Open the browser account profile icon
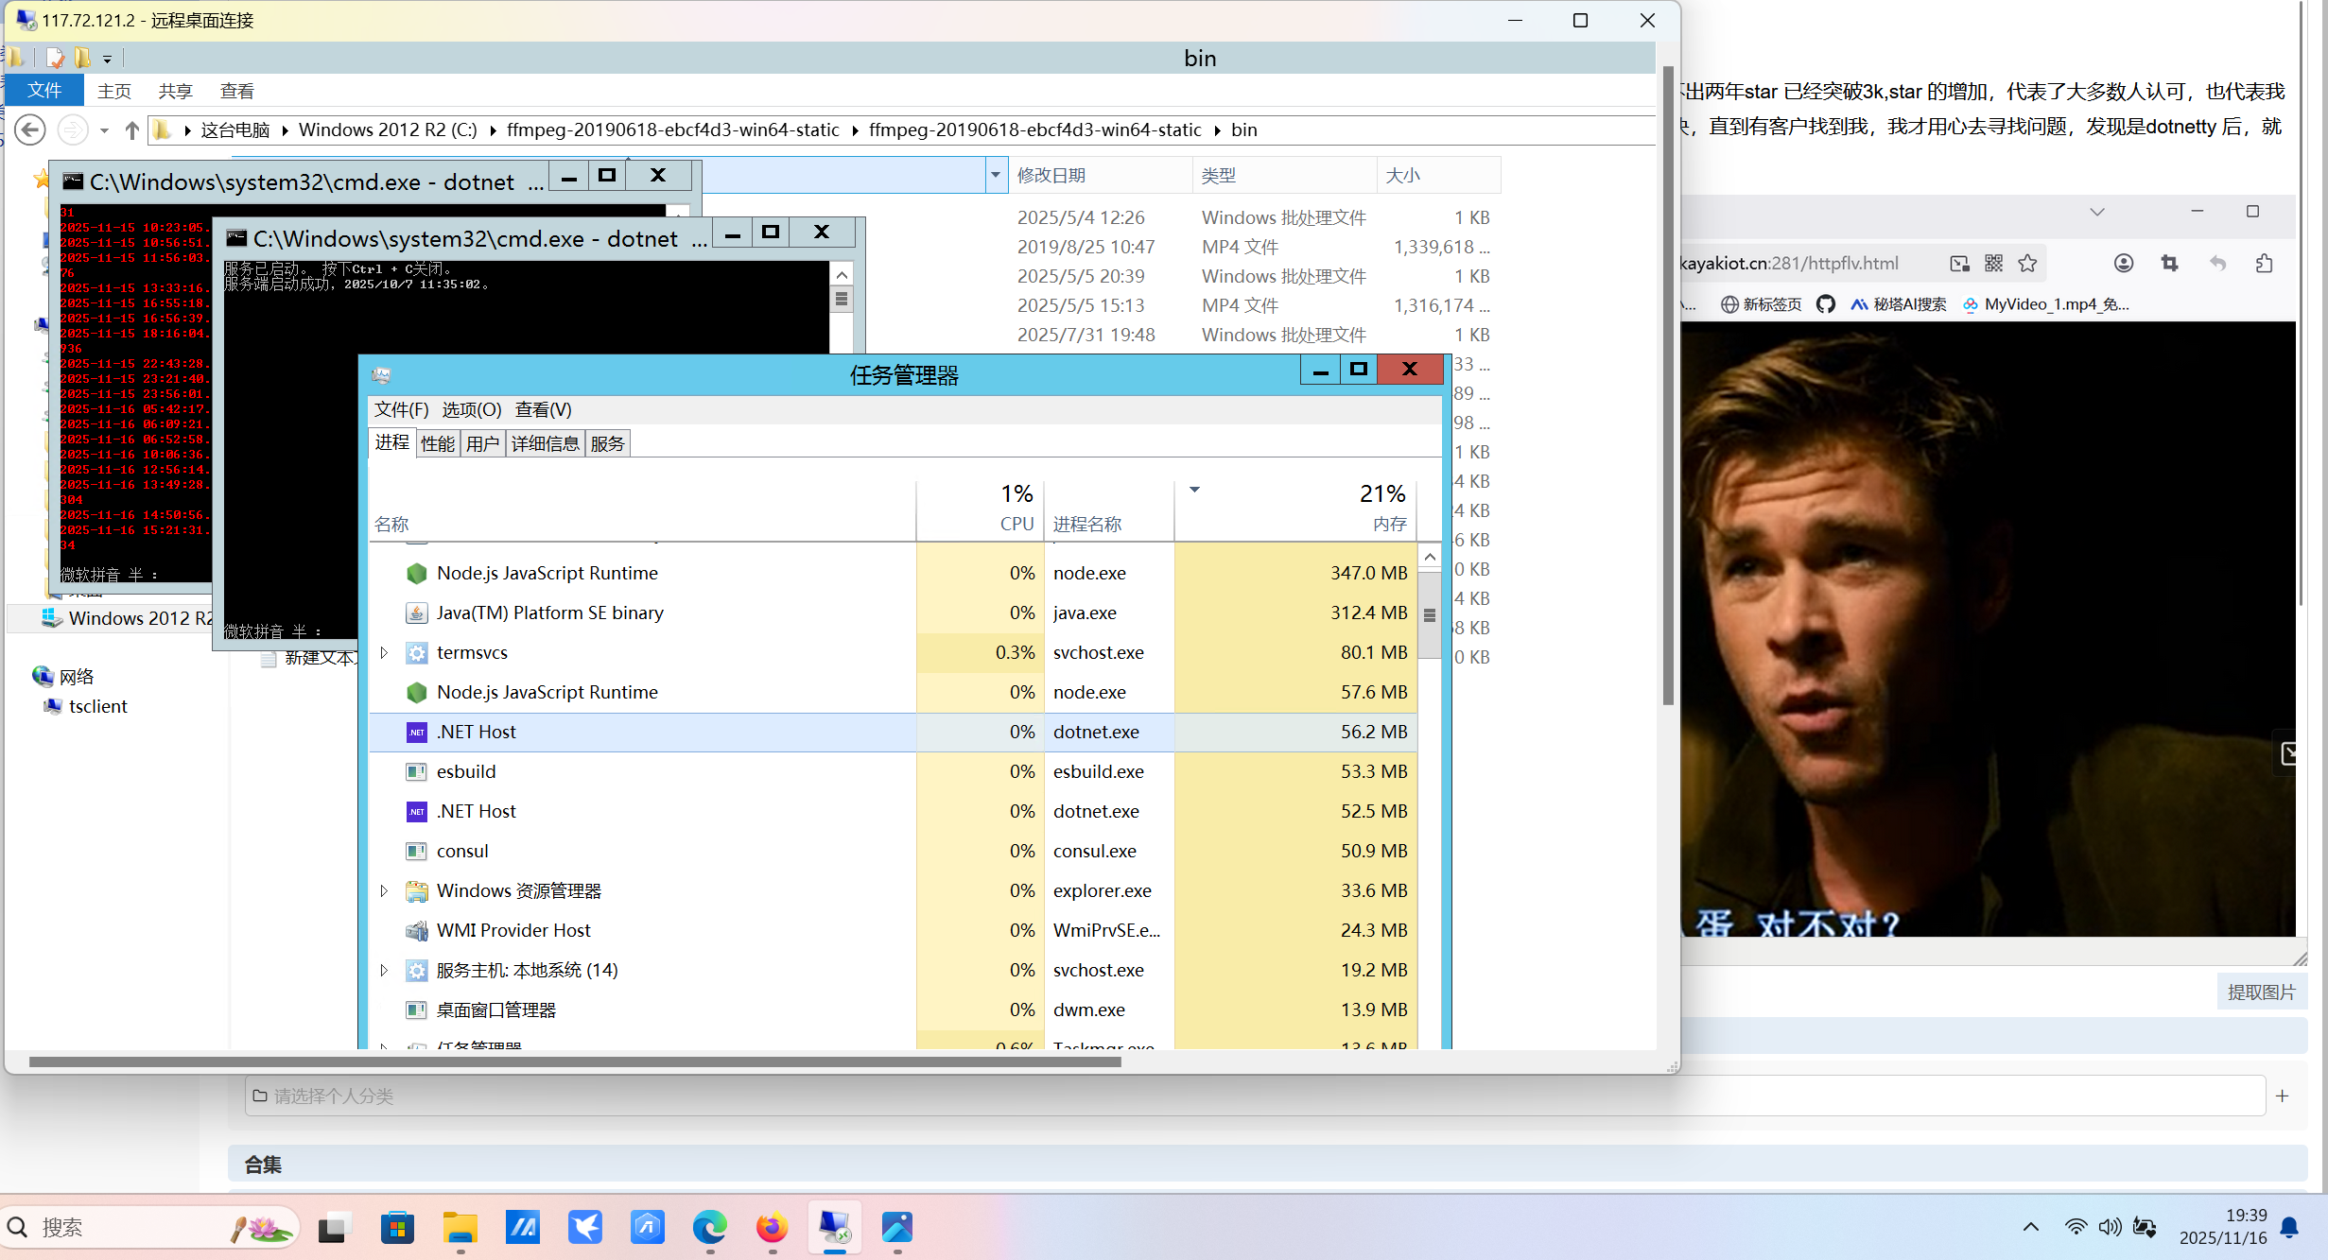Viewport: 2328px width, 1260px height. click(x=2124, y=264)
